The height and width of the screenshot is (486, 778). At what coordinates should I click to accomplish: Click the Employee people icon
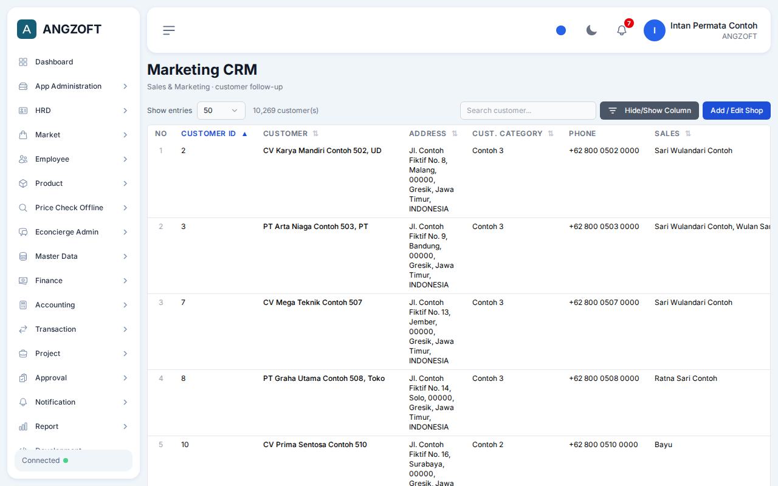23,159
